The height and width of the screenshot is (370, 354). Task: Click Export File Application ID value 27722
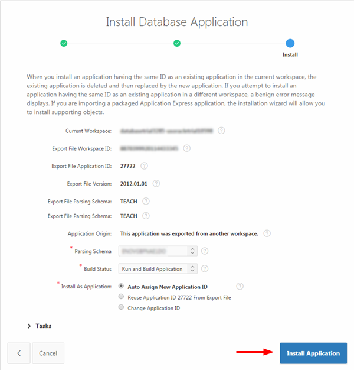click(127, 166)
